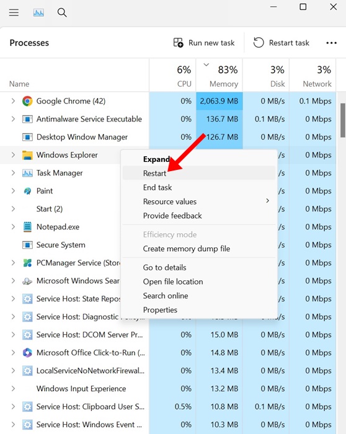Expand the Windows Input Experience row
This screenshot has height=434, width=346.
click(13, 389)
